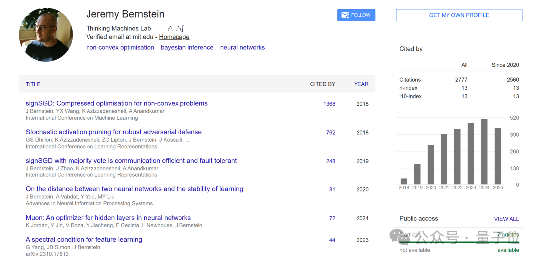
Task: Open the signSGD Compressed optimisation paper
Action: [116, 103]
